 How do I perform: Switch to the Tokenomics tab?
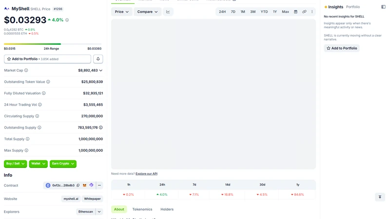tap(142, 209)
